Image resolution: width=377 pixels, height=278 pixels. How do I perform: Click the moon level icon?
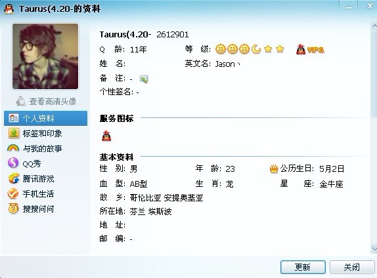click(x=256, y=49)
